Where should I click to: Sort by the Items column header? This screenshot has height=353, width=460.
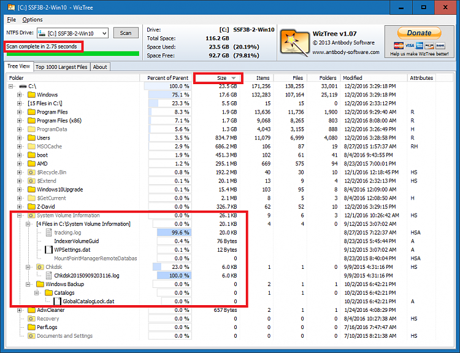[258, 78]
